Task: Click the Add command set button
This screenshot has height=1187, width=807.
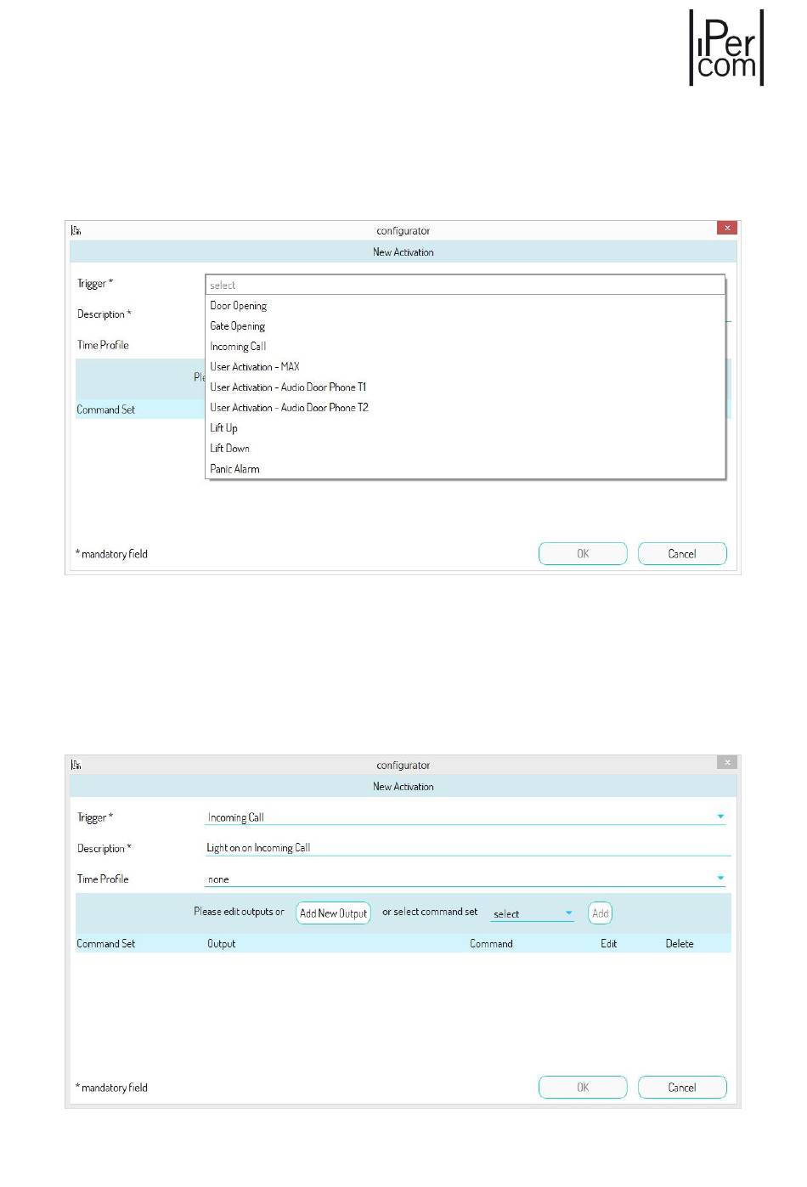Action: pyautogui.click(x=601, y=913)
